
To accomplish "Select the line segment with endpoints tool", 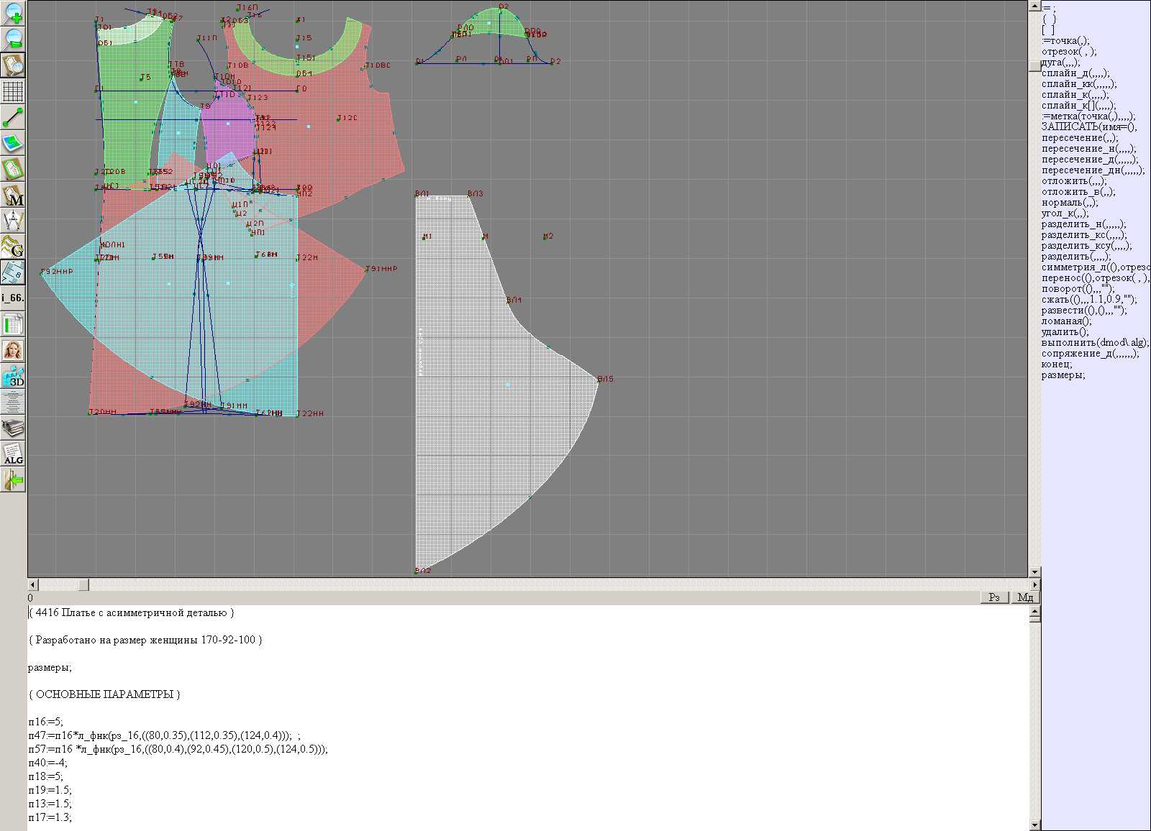I will 13,117.
